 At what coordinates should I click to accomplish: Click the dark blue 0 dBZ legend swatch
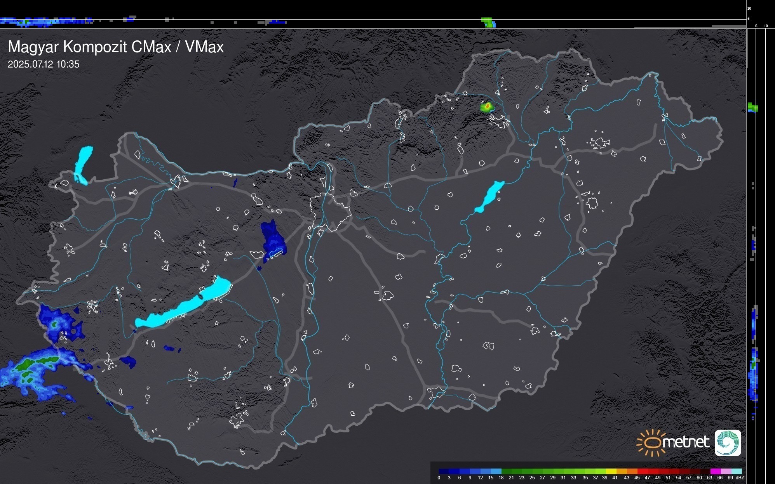(x=444, y=471)
